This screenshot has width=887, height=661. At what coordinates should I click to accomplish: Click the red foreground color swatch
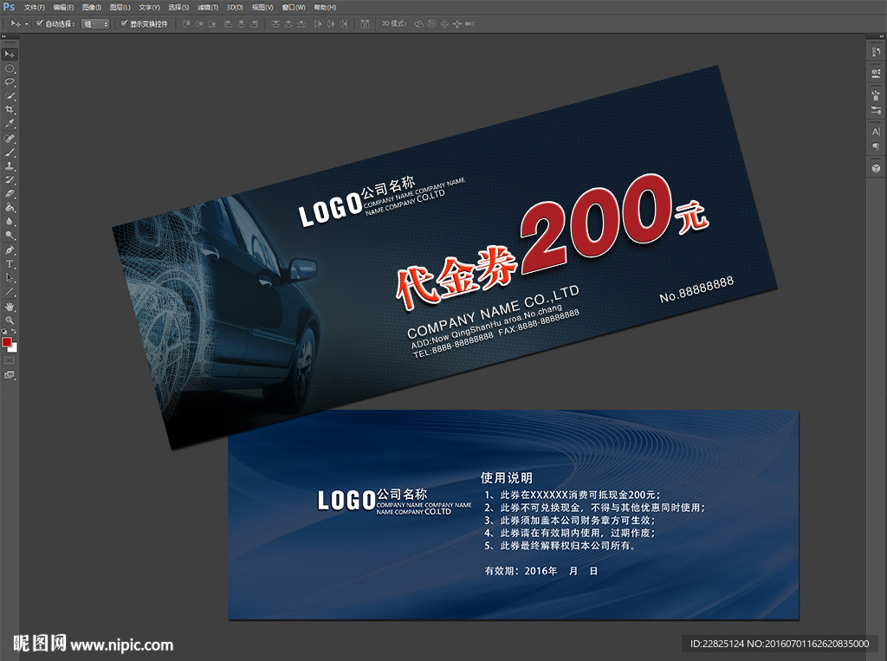tap(7, 342)
